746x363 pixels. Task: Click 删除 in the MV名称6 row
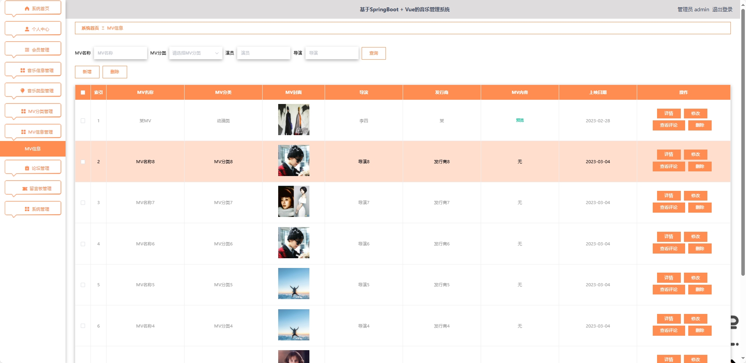[x=700, y=248]
